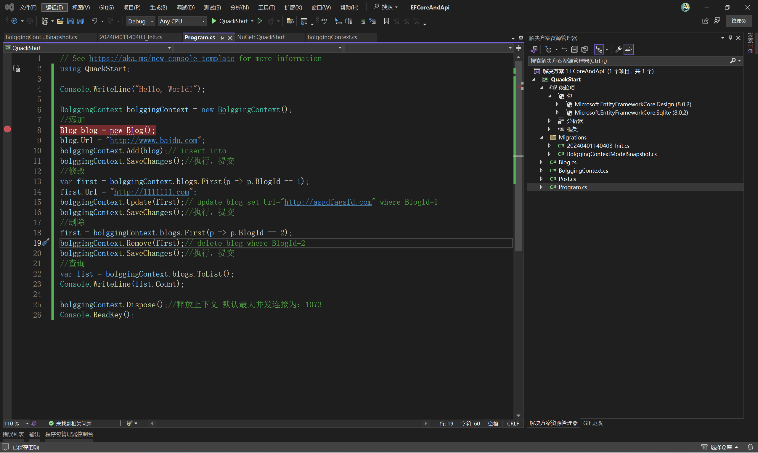The height and width of the screenshot is (453, 758).
Task: Toggle the file nesting view button
Action: [599, 49]
